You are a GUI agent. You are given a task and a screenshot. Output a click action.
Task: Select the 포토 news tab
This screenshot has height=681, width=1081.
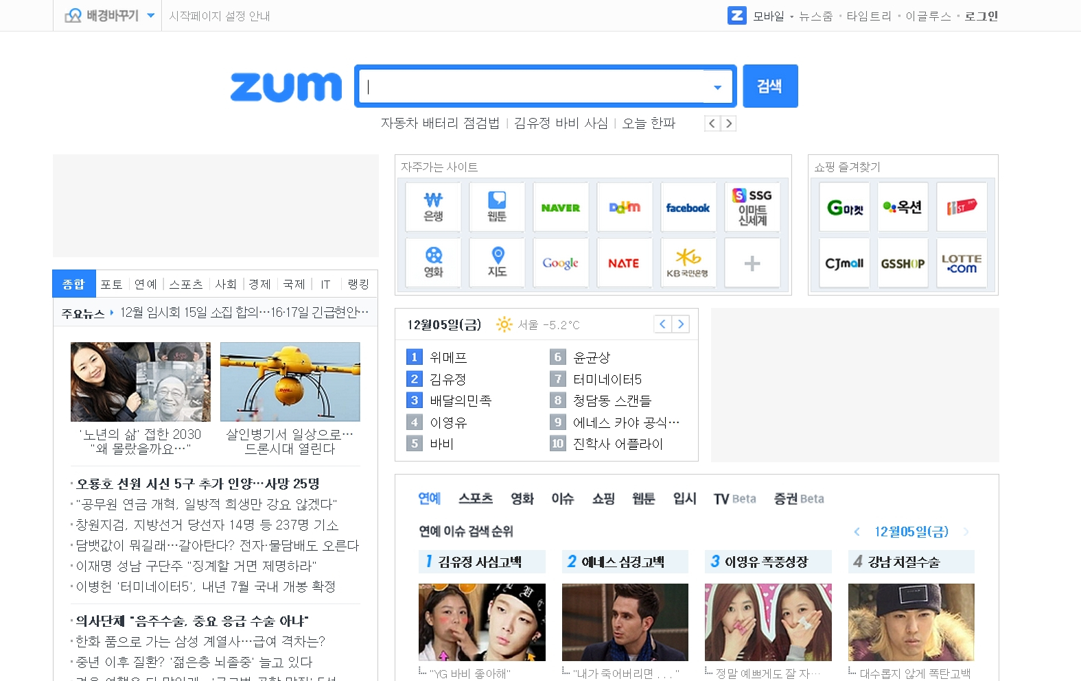coord(111,284)
